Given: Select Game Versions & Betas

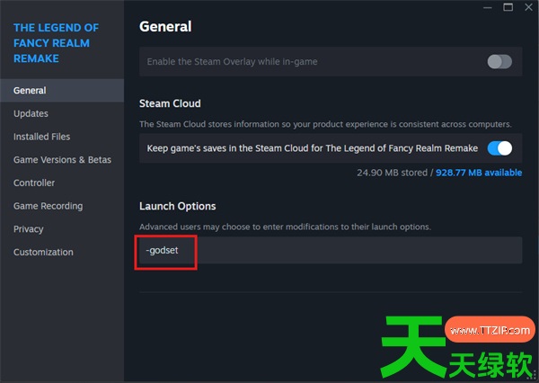Looking at the screenshot, I should pyautogui.click(x=62, y=160).
